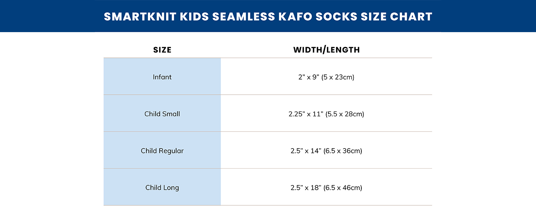This screenshot has height=219, width=536.
Task: Click the word CHART in the banner
Action: click(x=413, y=17)
